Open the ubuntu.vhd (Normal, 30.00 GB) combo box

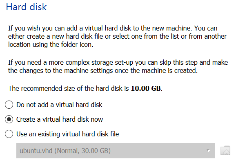[x=116, y=151]
